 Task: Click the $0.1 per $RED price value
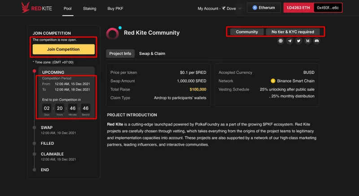pyautogui.click(x=193, y=73)
